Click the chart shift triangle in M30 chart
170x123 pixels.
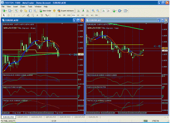pyautogui.click(x=62, y=23)
